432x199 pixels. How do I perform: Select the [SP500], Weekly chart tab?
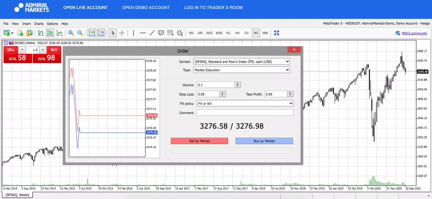pos(18,195)
